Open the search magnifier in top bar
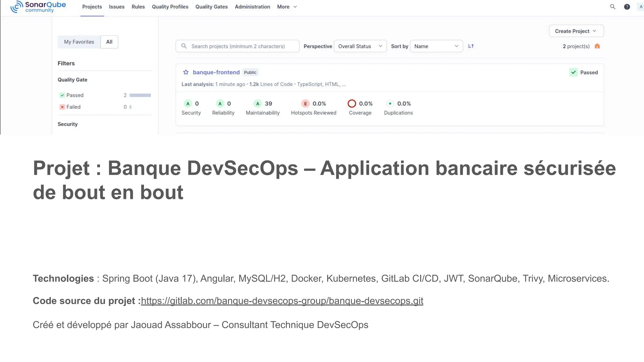The width and height of the screenshot is (644, 362). pyautogui.click(x=613, y=7)
